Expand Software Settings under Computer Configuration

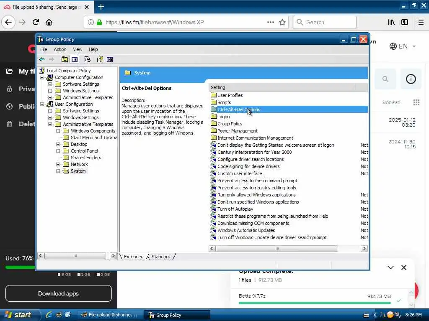pos(50,84)
